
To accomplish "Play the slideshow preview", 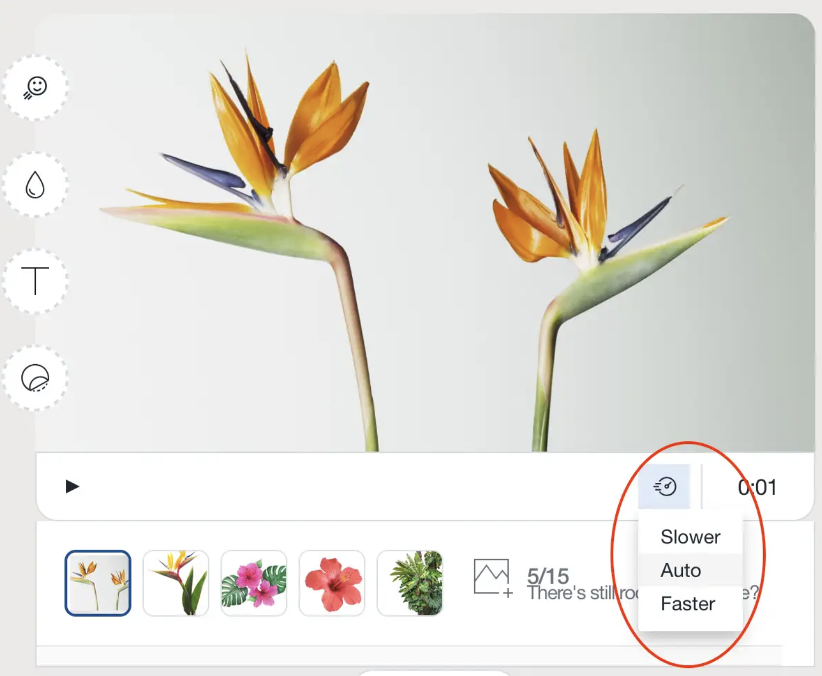I will (72, 486).
